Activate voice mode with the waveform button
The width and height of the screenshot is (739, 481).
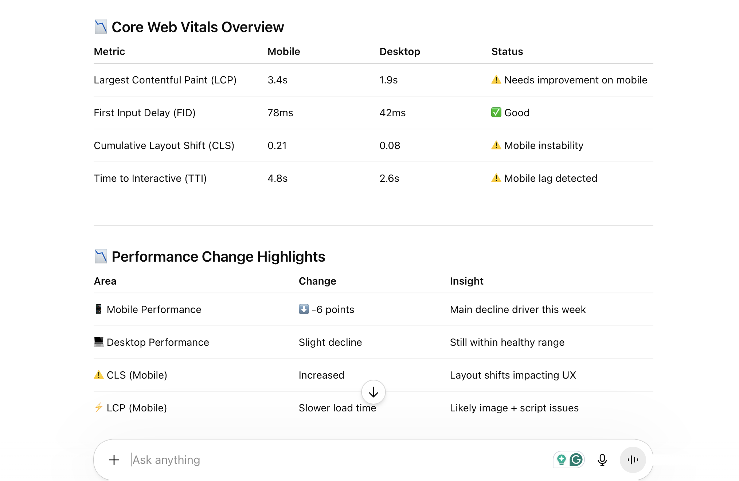point(633,460)
